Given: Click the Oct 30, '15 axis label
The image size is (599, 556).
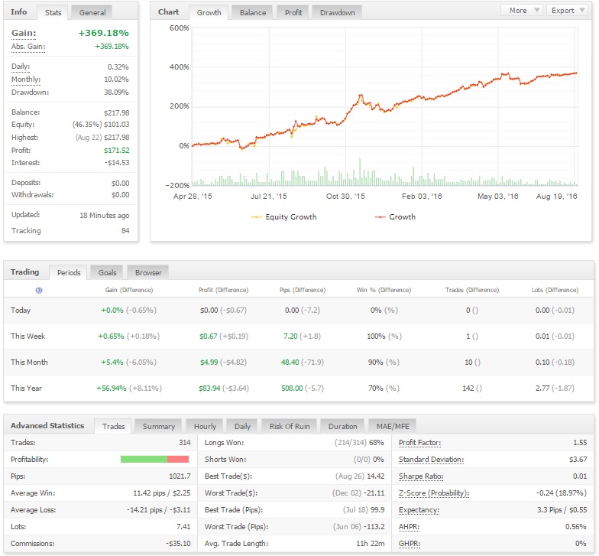Looking at the screenshot, I should pos(345,197).
